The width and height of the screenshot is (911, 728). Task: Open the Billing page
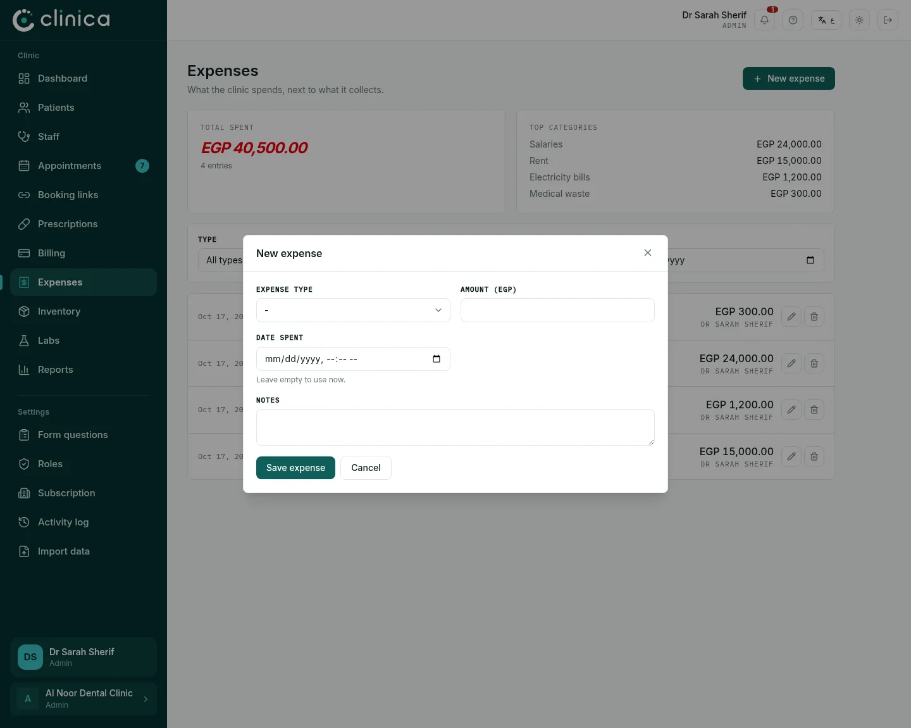pyautogui.click(x=84, y=253)
